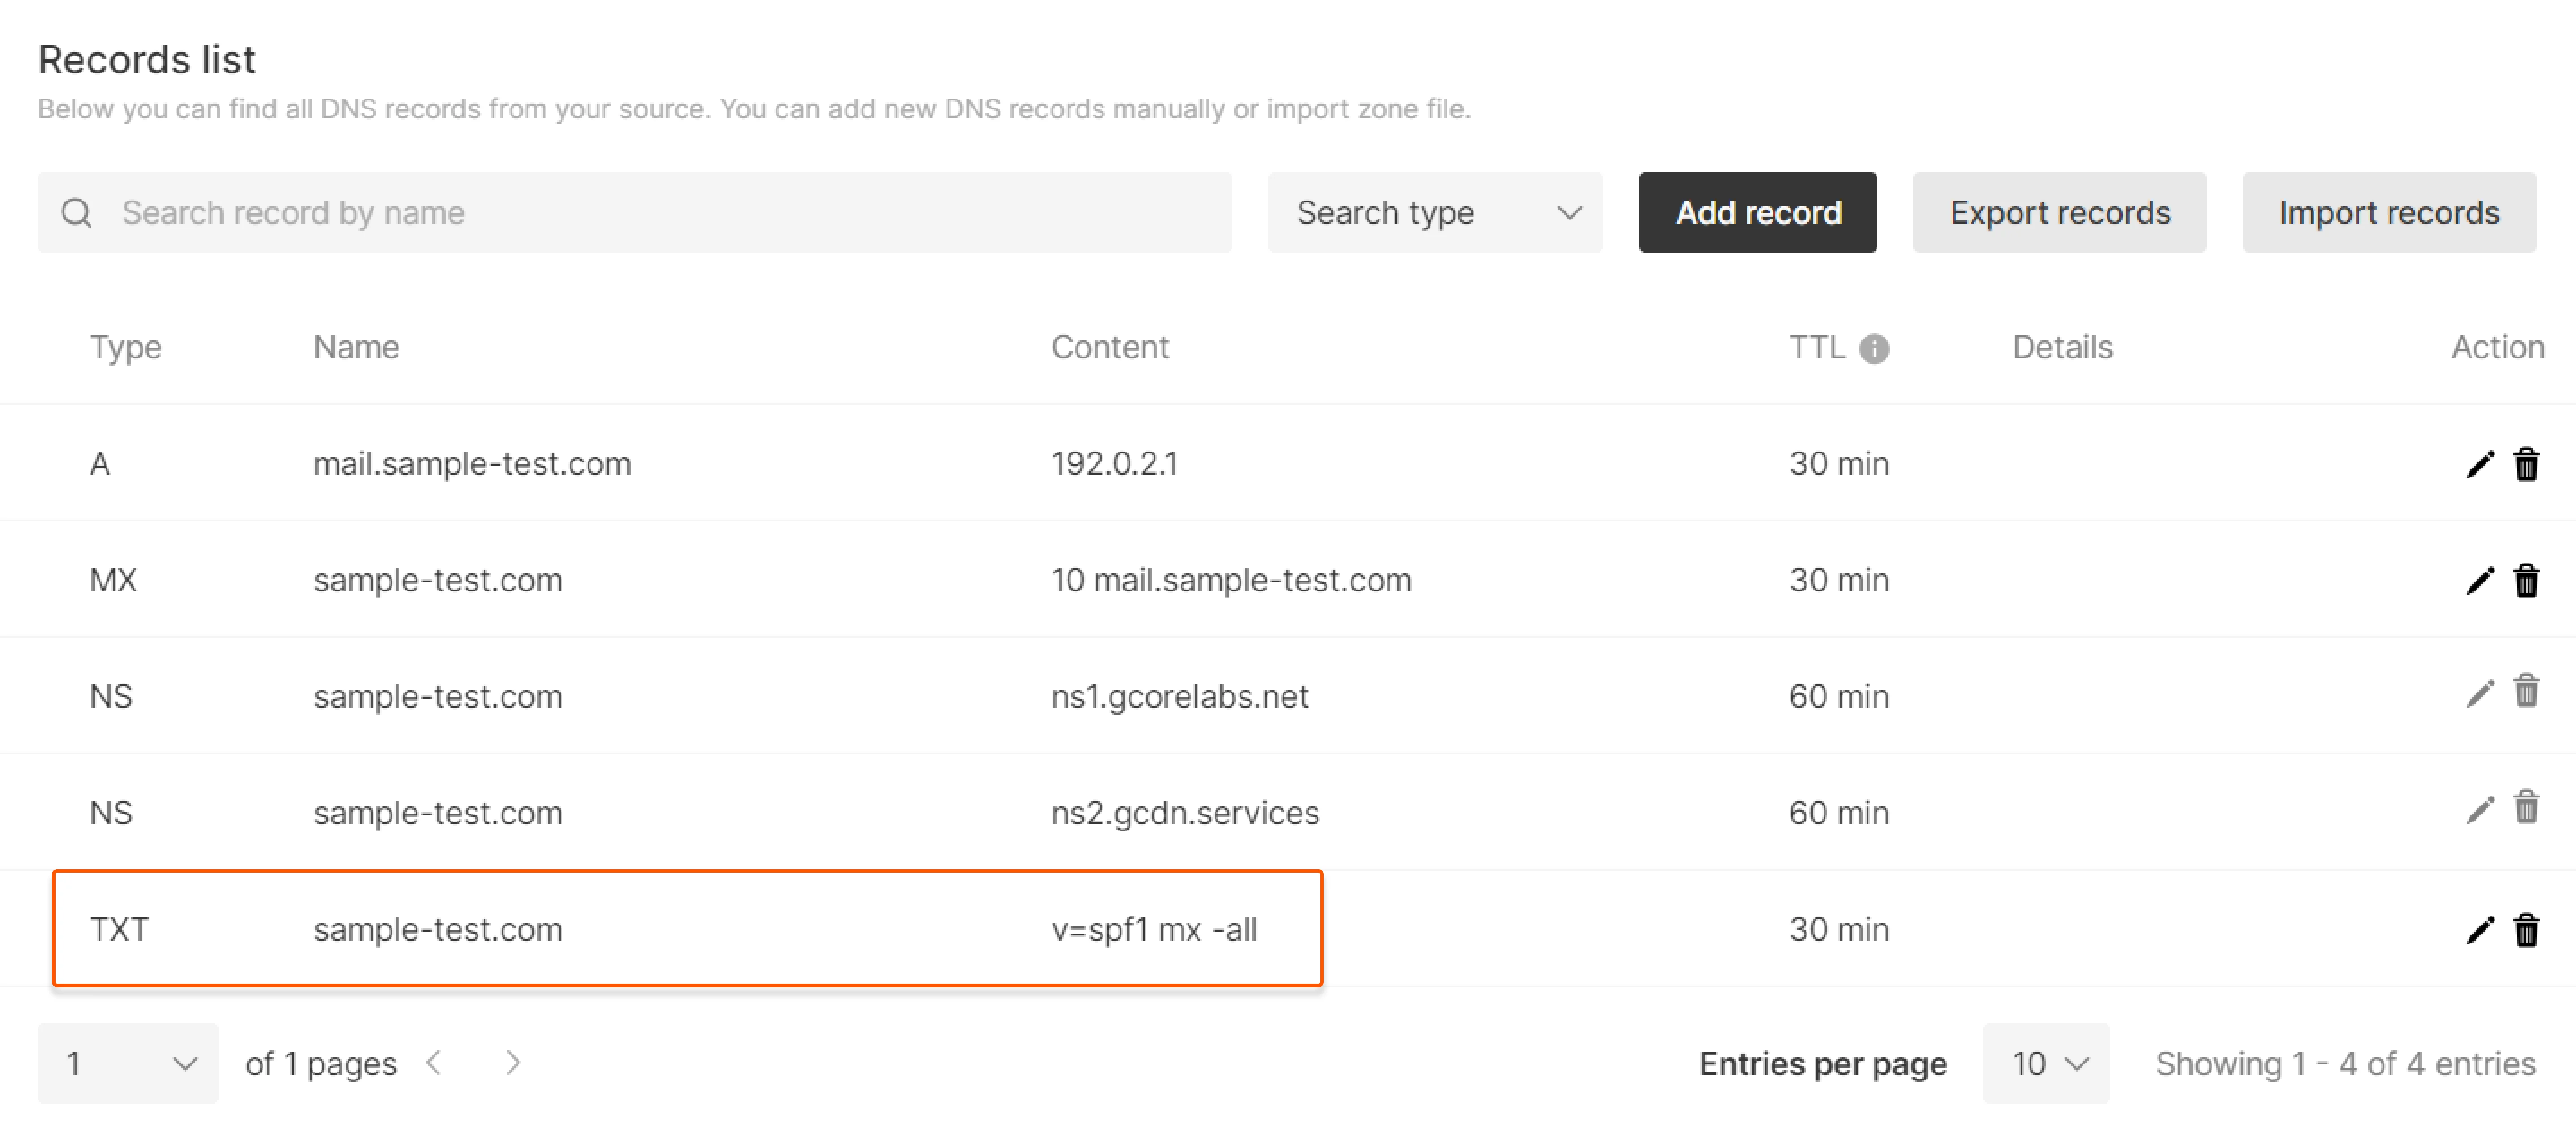
Task: Click trash icon for ns2.gcdn.services record
Action: pos(2526,807)
